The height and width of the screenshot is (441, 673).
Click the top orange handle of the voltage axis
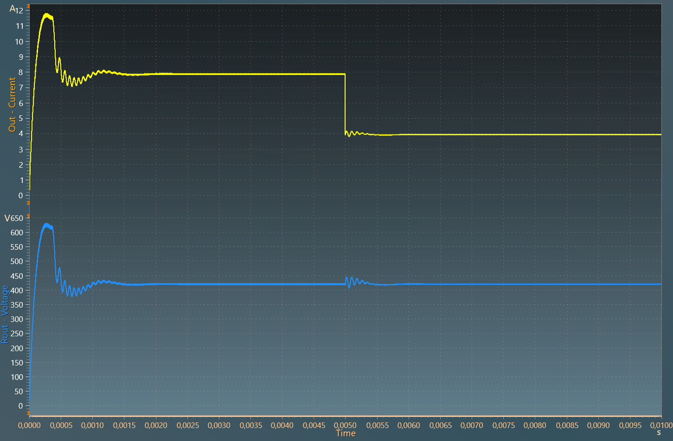pos(28,214)
